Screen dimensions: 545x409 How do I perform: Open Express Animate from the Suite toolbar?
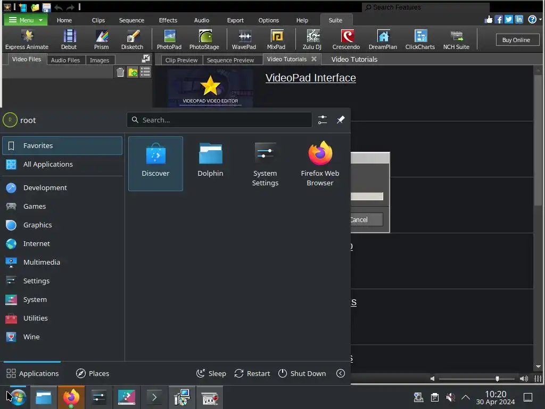tap(27, 39)
